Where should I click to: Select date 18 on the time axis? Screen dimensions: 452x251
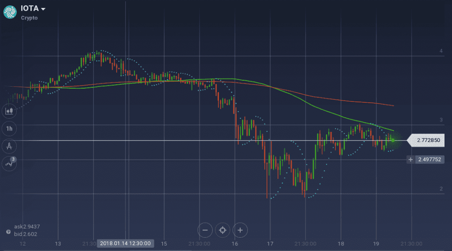click(341, 244)
